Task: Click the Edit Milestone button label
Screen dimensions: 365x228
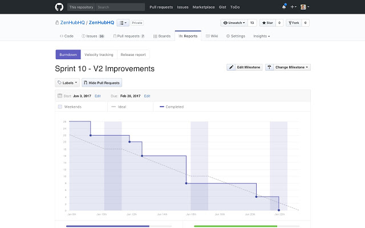Action: (249, 67)
